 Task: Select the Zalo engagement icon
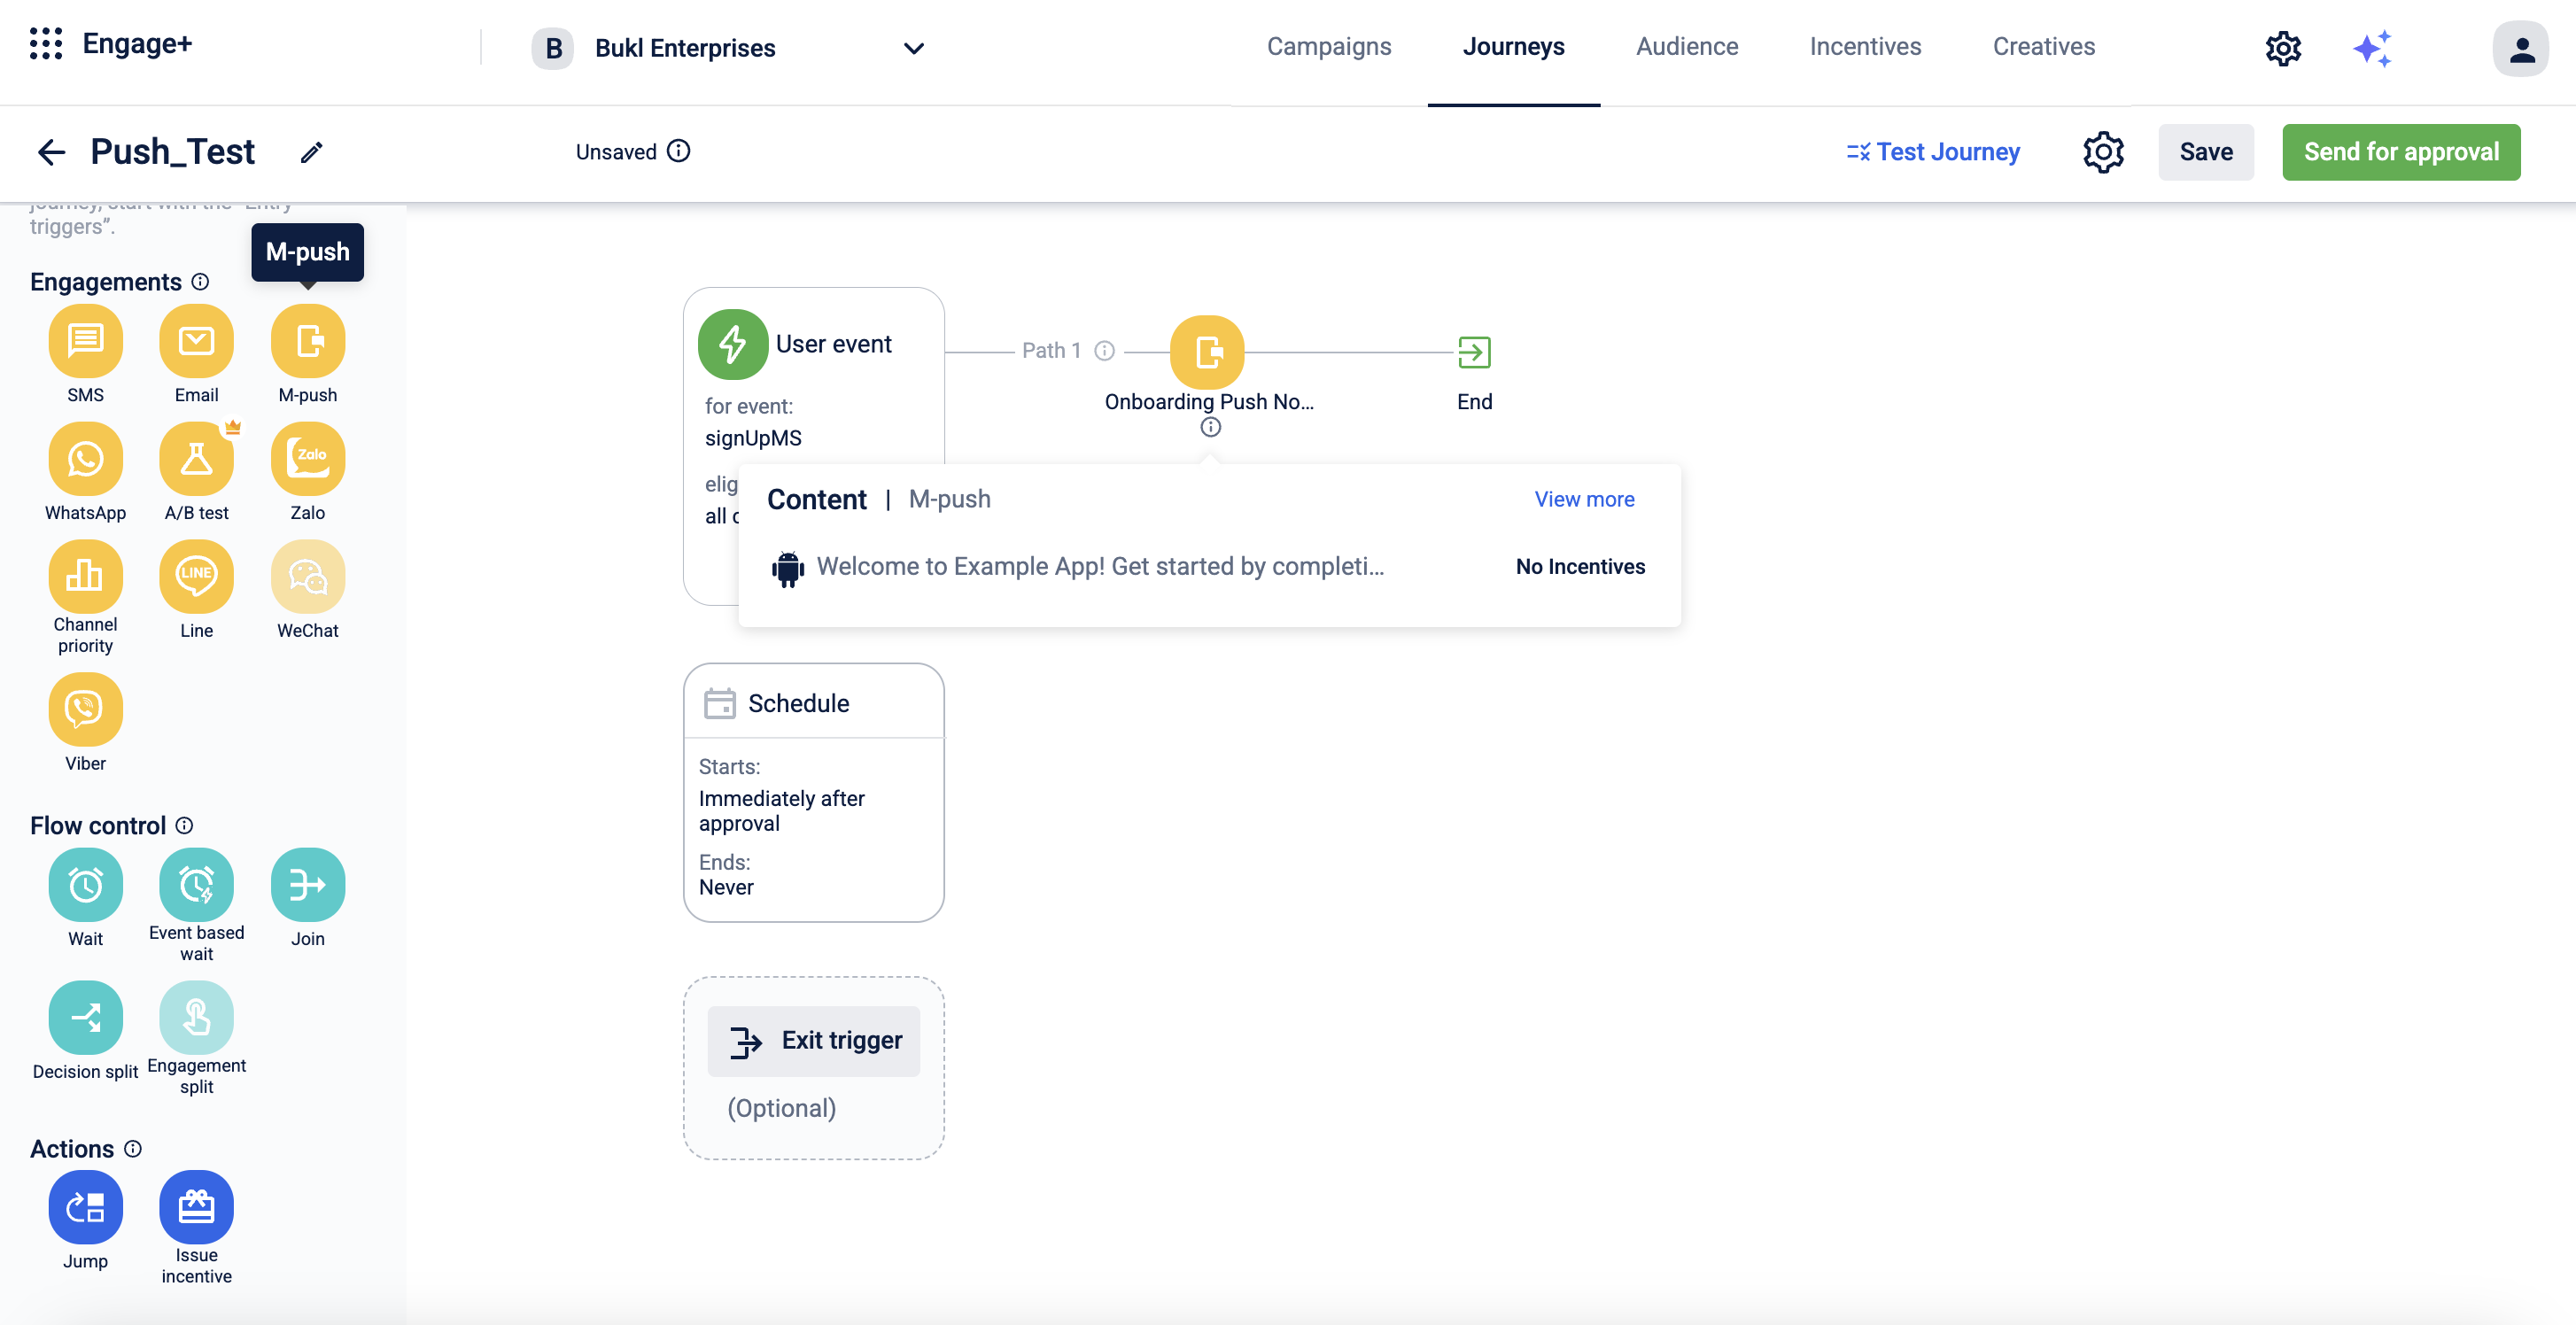point(307,459)
